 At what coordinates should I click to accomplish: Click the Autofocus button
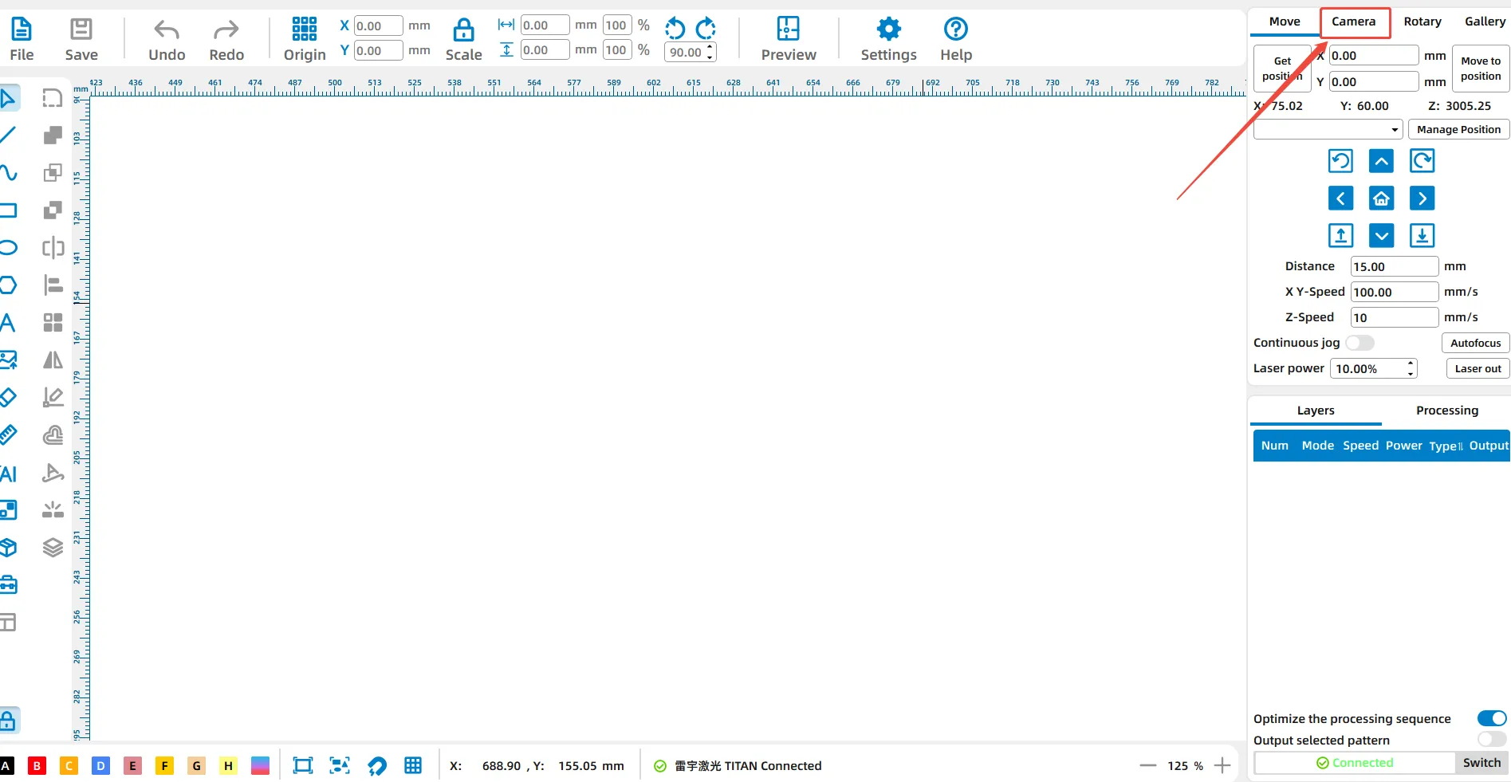click(1475, 343)
